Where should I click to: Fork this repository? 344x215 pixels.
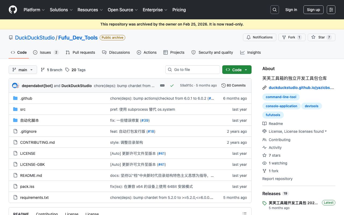coord(292,37)
